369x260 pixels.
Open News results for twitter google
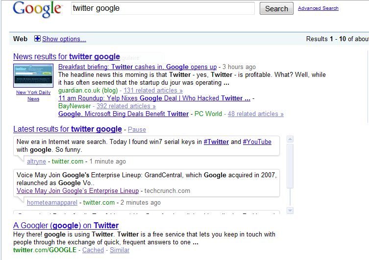[x=67, y=57]
